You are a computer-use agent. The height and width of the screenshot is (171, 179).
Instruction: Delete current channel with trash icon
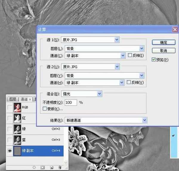click(60, 168)
